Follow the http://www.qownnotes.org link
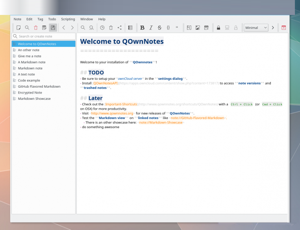Image resolution: width=300 pixels, height=230 pixels. pyautogui.click(x=112, y=113)
